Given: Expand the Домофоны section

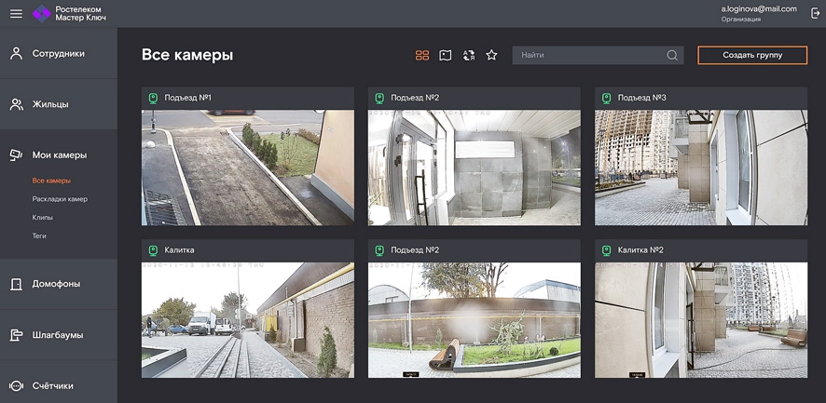Looking at the screenshot, I should (x=56, y=284).
